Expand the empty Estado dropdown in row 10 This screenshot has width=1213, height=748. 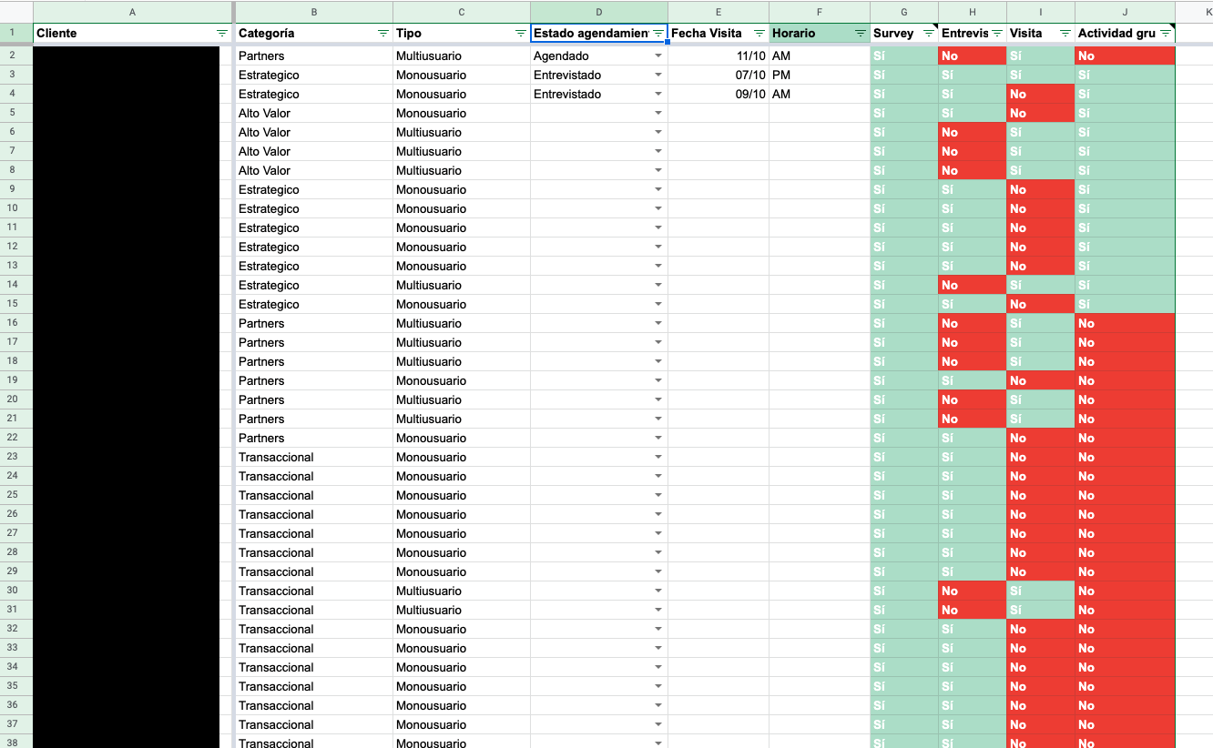(658, 208)
